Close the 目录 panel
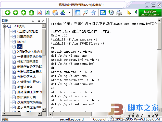 point(43,21)
